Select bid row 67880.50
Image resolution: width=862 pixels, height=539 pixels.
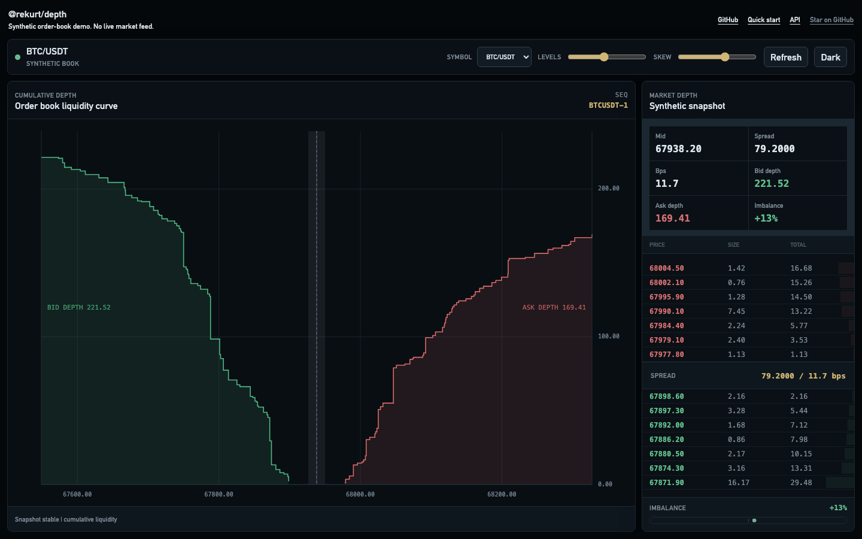(x=748, y=454)
